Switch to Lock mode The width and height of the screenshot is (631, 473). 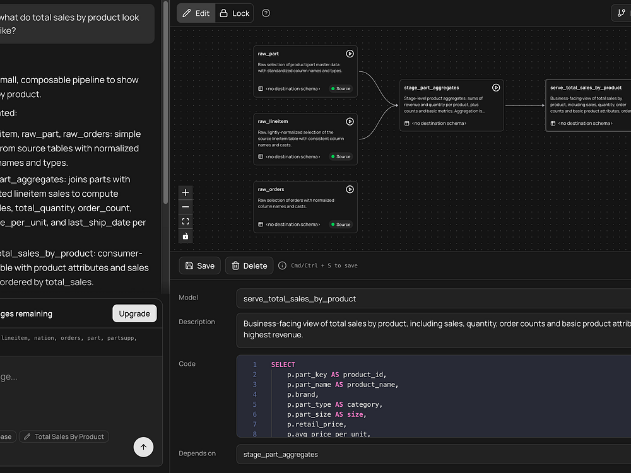coord(234,13)
